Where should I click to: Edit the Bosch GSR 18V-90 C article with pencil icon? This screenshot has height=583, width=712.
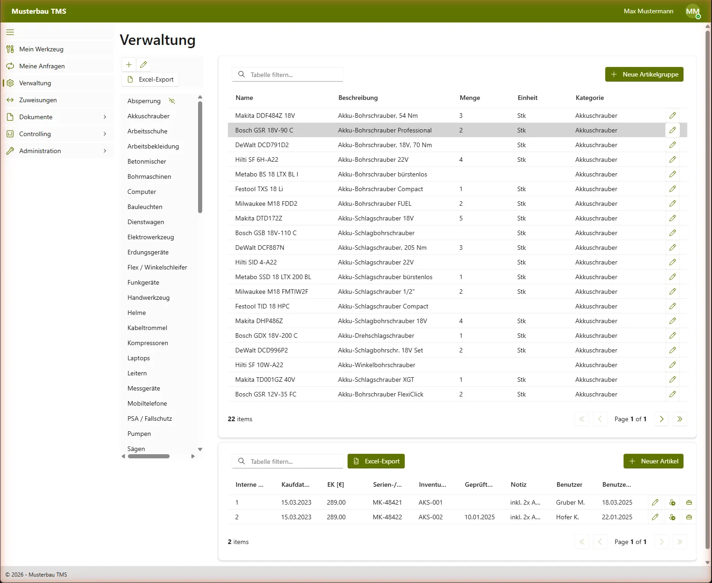[673, 130]
